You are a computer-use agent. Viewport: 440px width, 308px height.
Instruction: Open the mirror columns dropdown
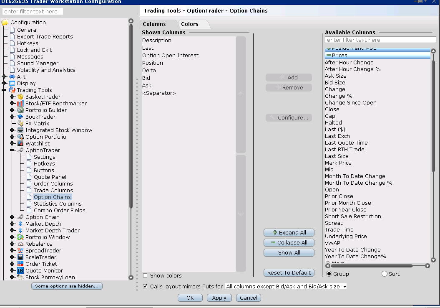pyautogui.click(x=286, y=286)
